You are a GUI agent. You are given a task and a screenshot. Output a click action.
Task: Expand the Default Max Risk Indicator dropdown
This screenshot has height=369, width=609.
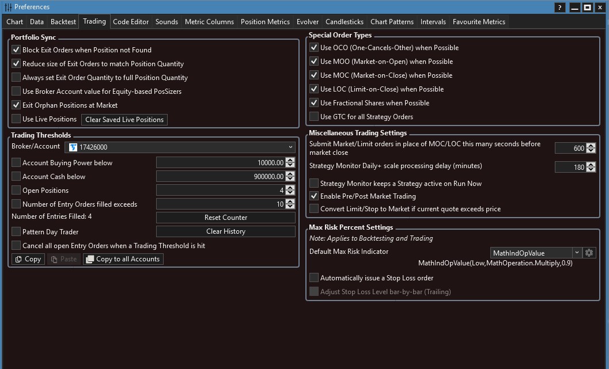pyautogui.click(x=577, y=253)
